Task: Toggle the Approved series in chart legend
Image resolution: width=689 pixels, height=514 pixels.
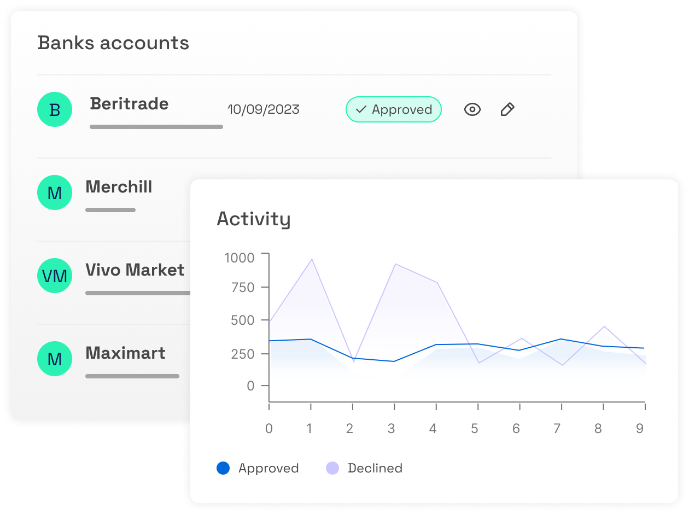Action: pyautogui.click(x=258, y=468)
